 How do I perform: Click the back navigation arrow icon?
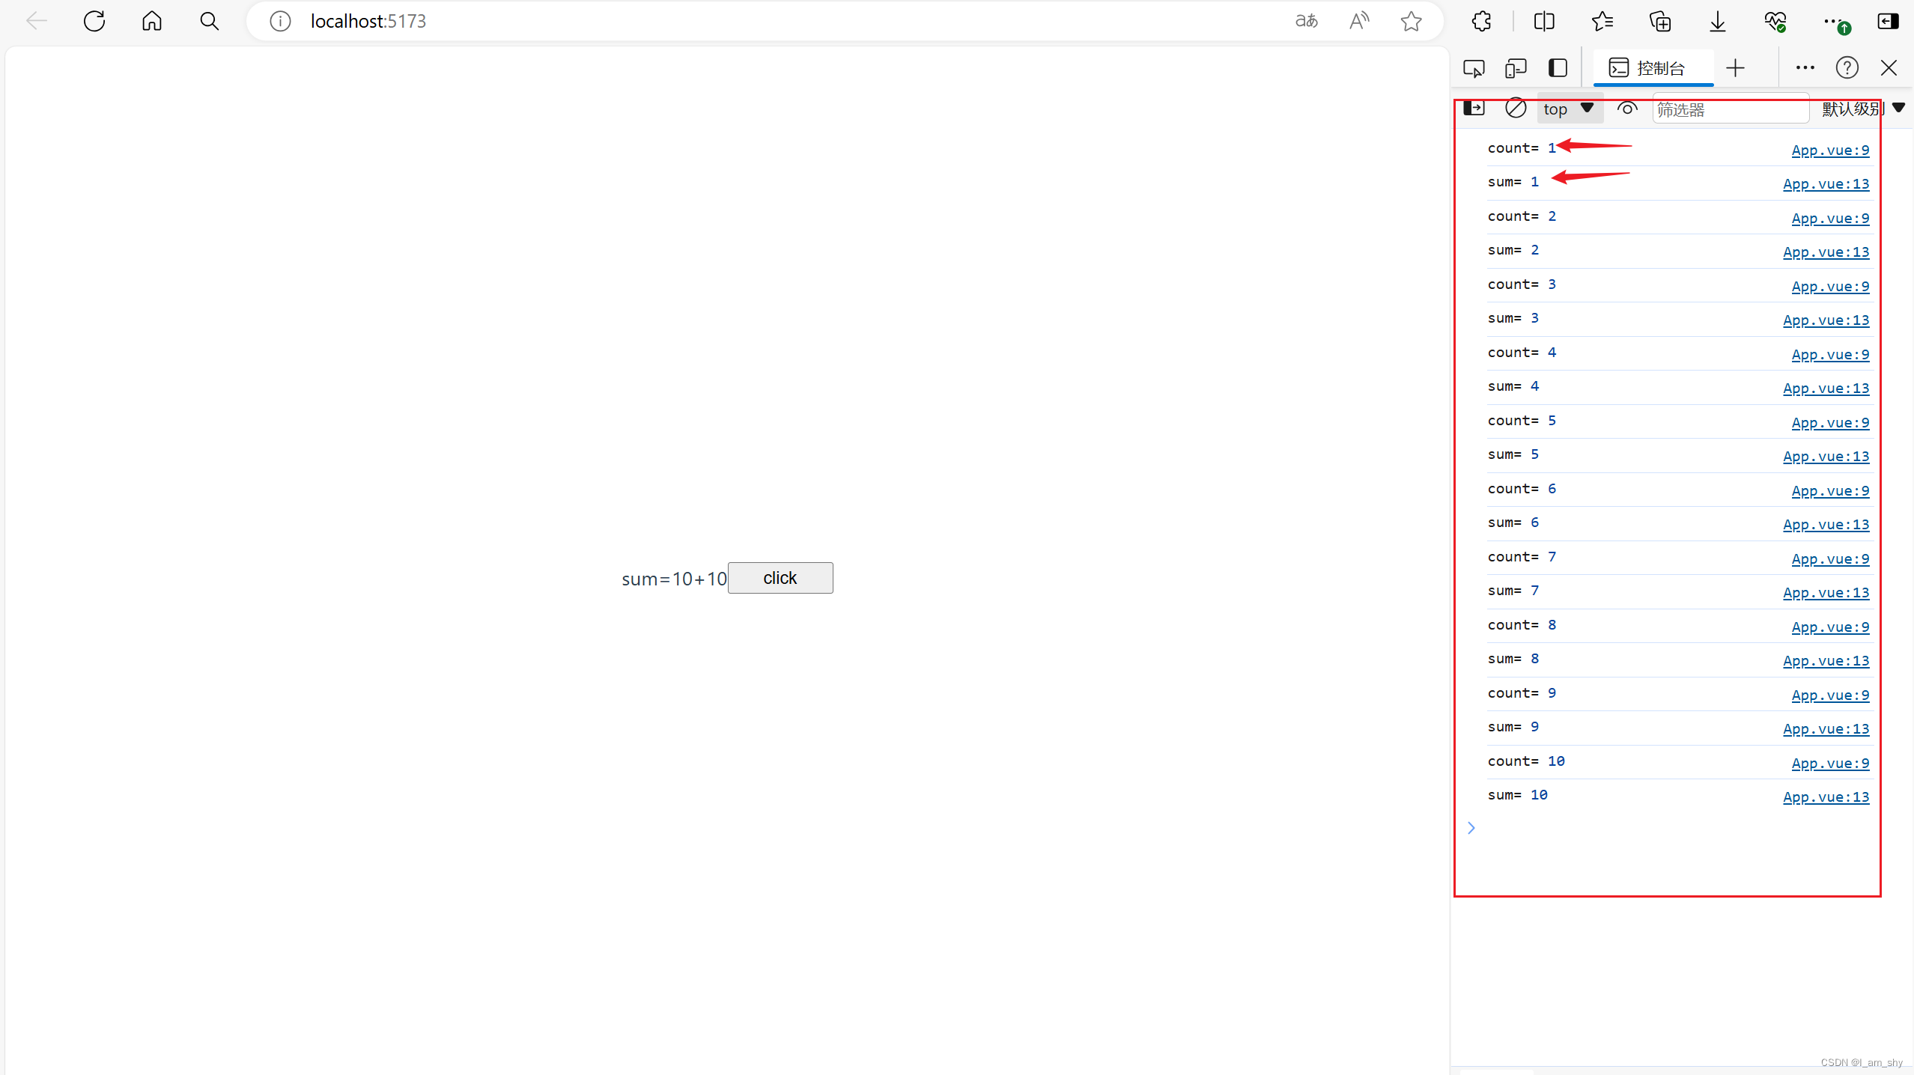click(x=35, y=21)
